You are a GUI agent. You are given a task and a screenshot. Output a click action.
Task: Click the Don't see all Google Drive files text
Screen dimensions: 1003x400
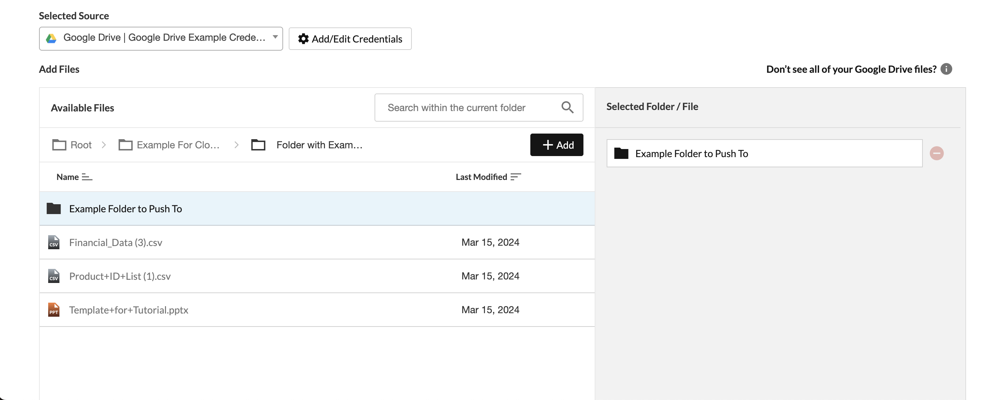point(851,69)
